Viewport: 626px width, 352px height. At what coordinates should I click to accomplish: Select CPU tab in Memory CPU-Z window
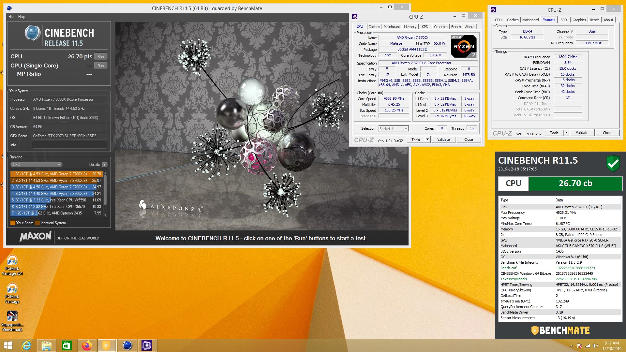(498, 20)
